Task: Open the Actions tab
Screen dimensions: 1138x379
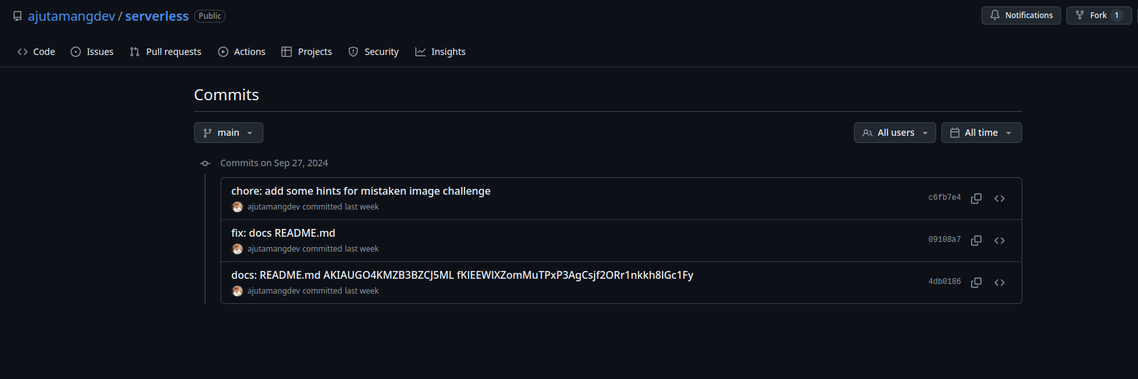Action: click(x=241, y=52)
